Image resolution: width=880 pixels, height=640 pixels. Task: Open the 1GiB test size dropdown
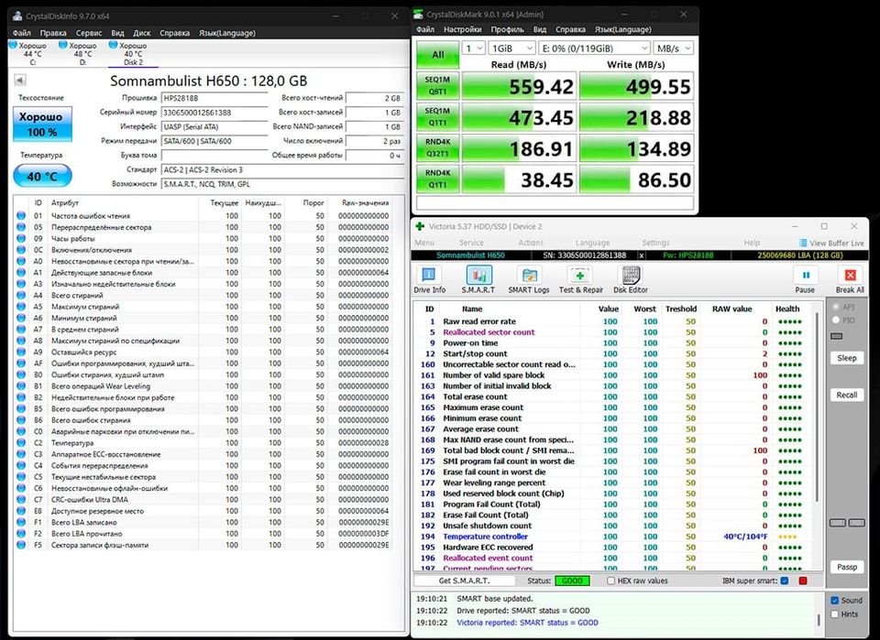[511, 49]
